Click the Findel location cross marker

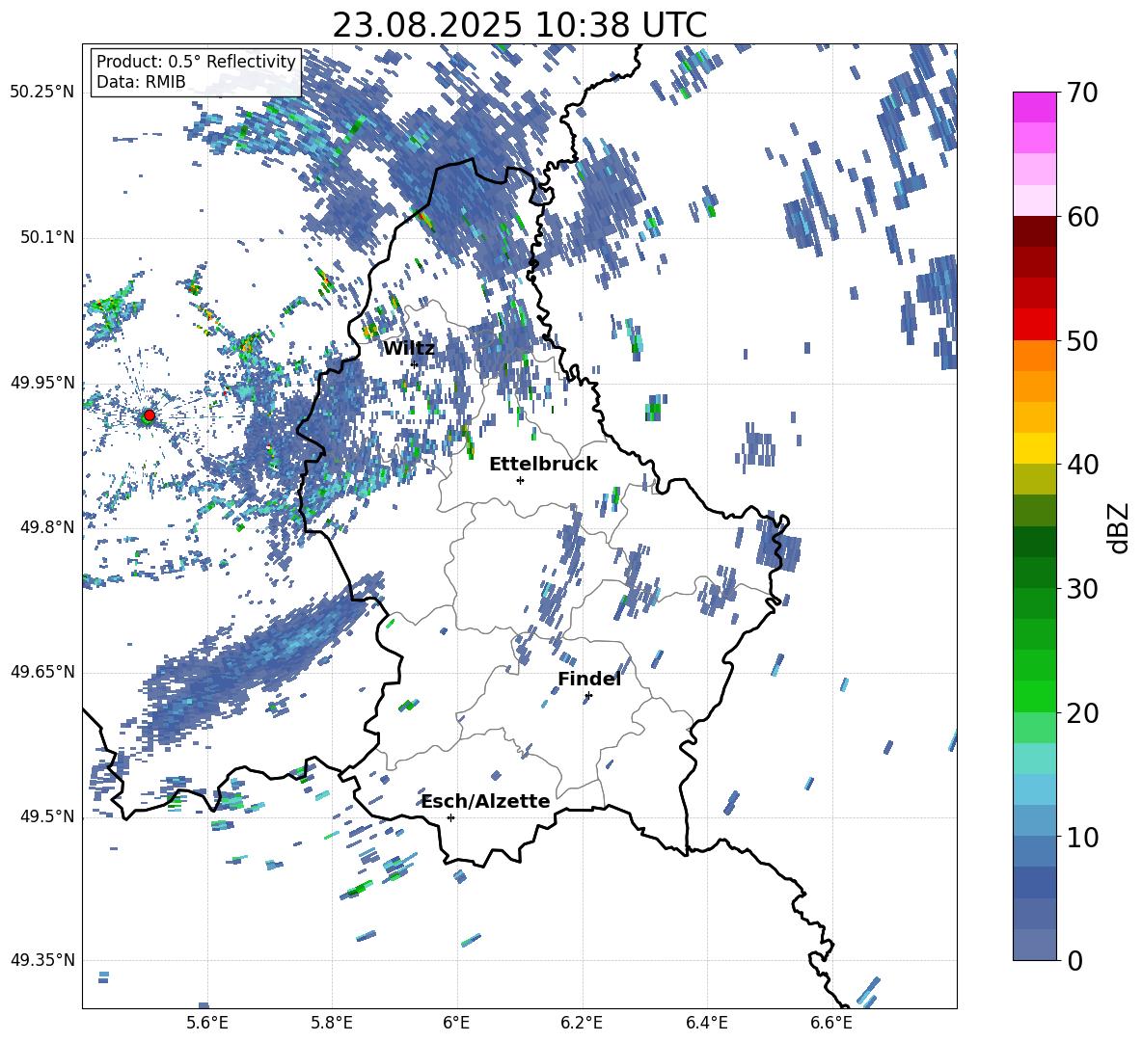coord(588,696)
